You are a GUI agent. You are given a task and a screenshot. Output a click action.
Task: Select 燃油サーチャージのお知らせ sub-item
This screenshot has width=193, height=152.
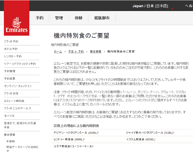(22, 149)
